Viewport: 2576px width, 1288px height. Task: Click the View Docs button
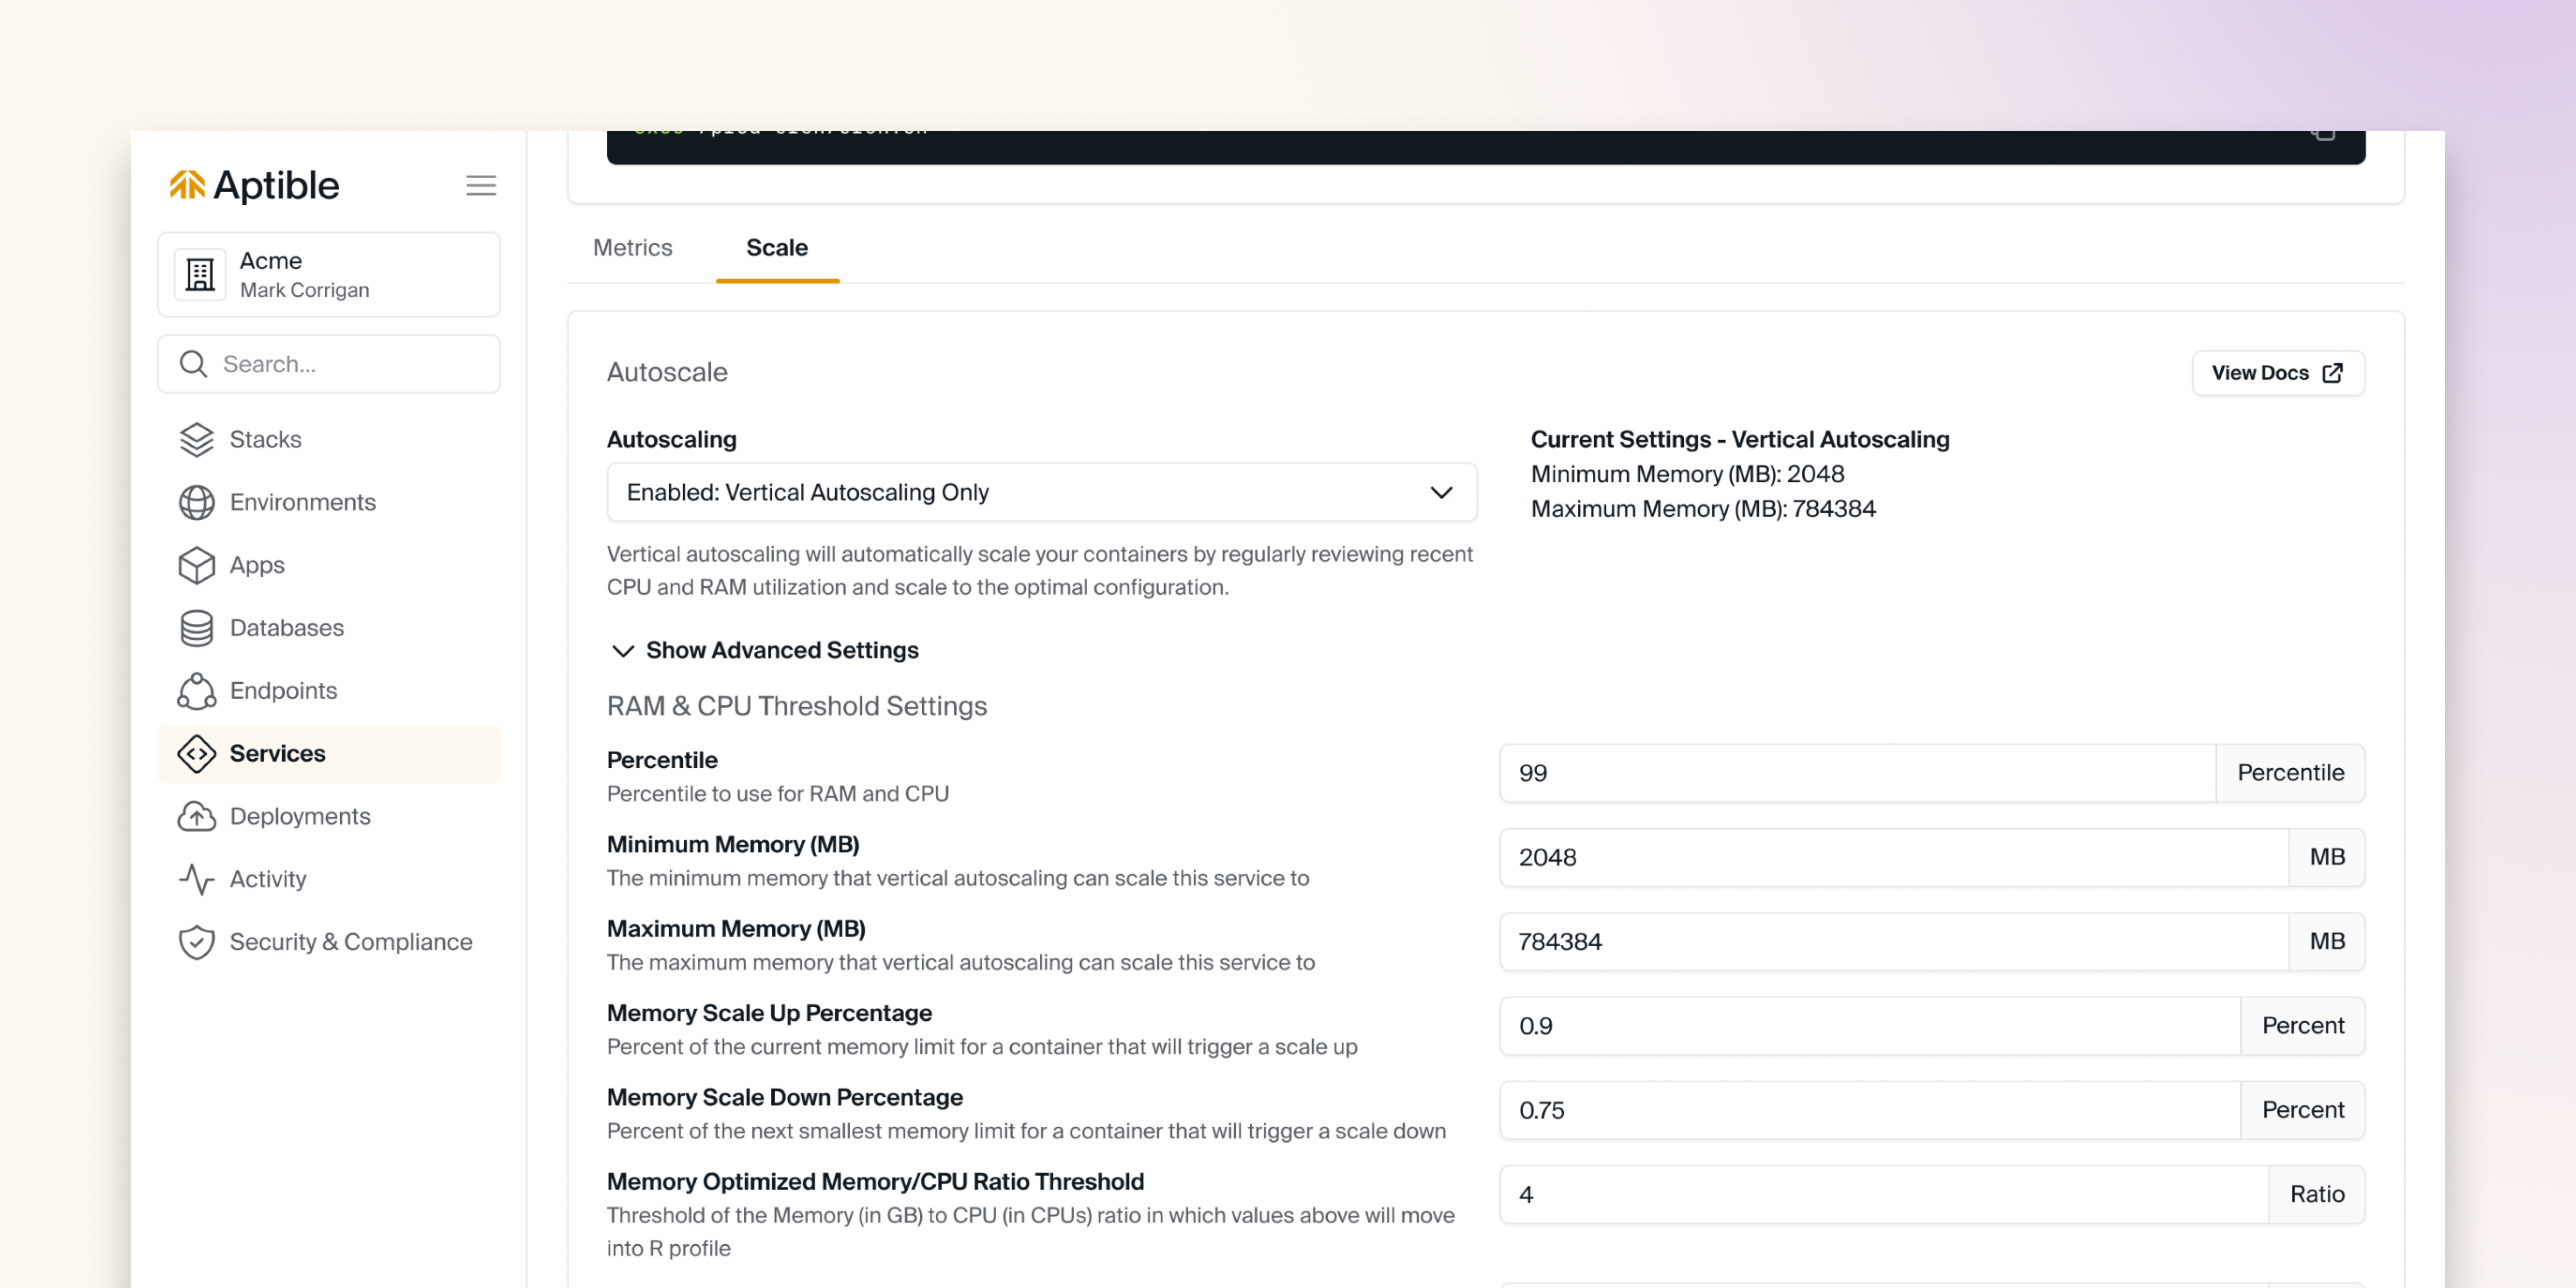(2277, 373)
